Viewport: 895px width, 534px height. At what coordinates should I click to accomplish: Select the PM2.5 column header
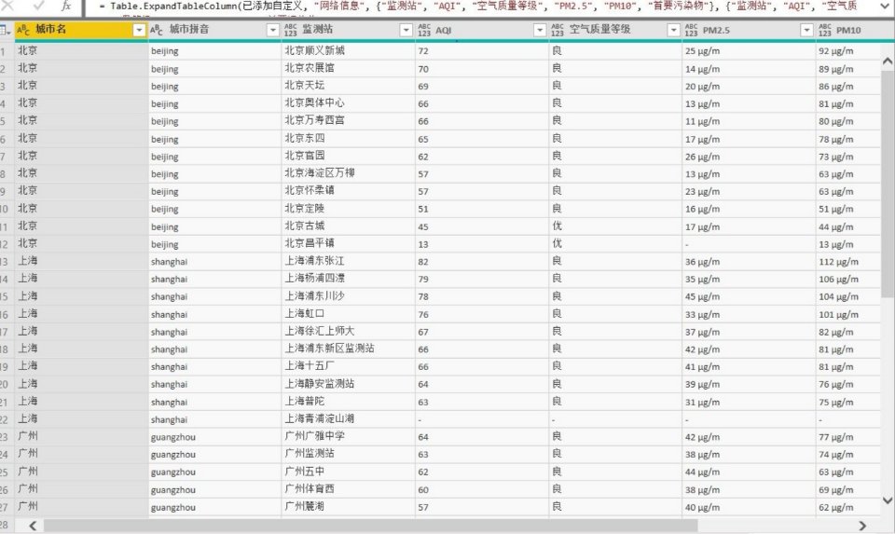coord(749,30)
